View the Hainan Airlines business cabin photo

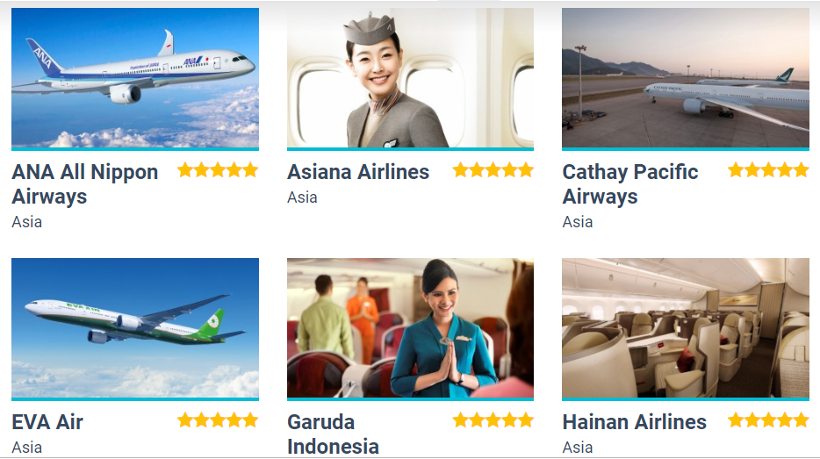[x=686, y=327]
